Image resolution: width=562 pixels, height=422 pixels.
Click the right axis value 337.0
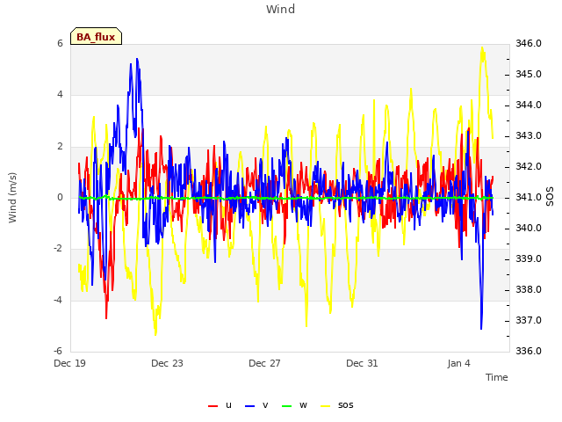[529, 320]
